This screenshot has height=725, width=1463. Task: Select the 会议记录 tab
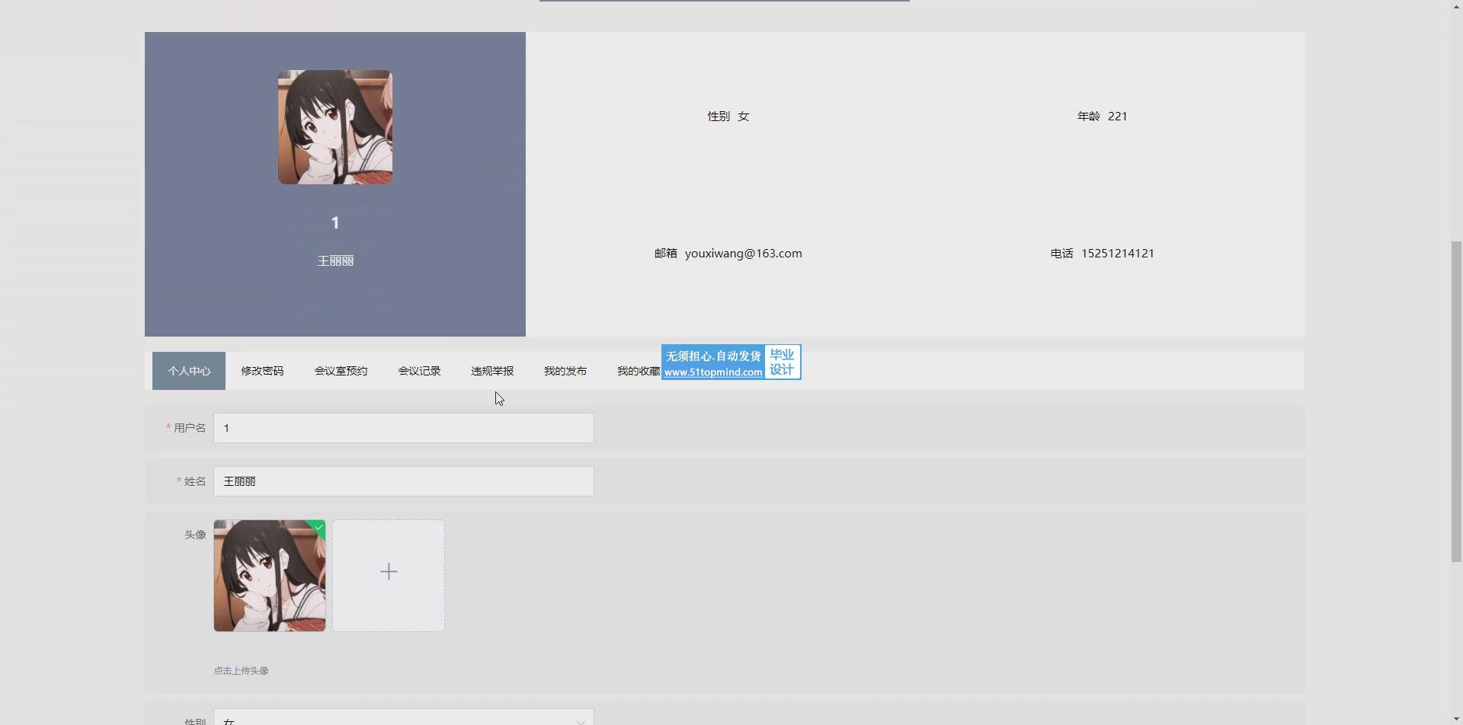[419, 371]
